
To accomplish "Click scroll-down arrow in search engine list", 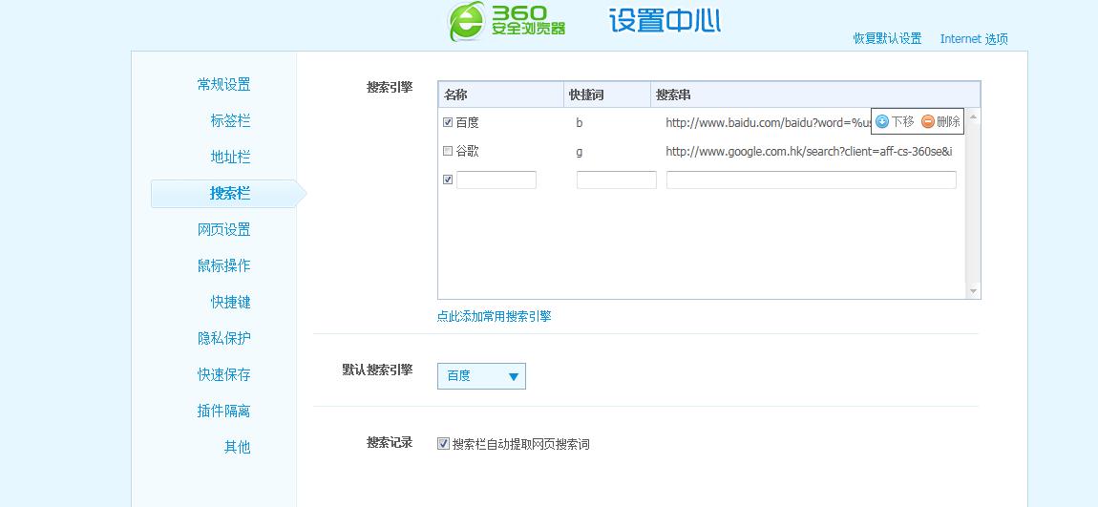I will tap(973, 290).
